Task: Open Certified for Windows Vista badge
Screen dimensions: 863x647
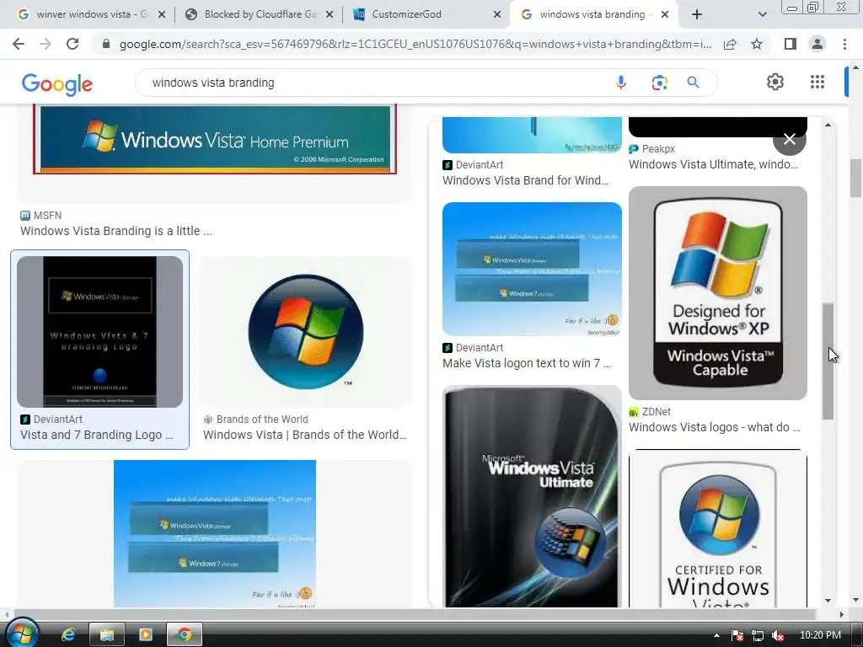Action: coord(718,529)
